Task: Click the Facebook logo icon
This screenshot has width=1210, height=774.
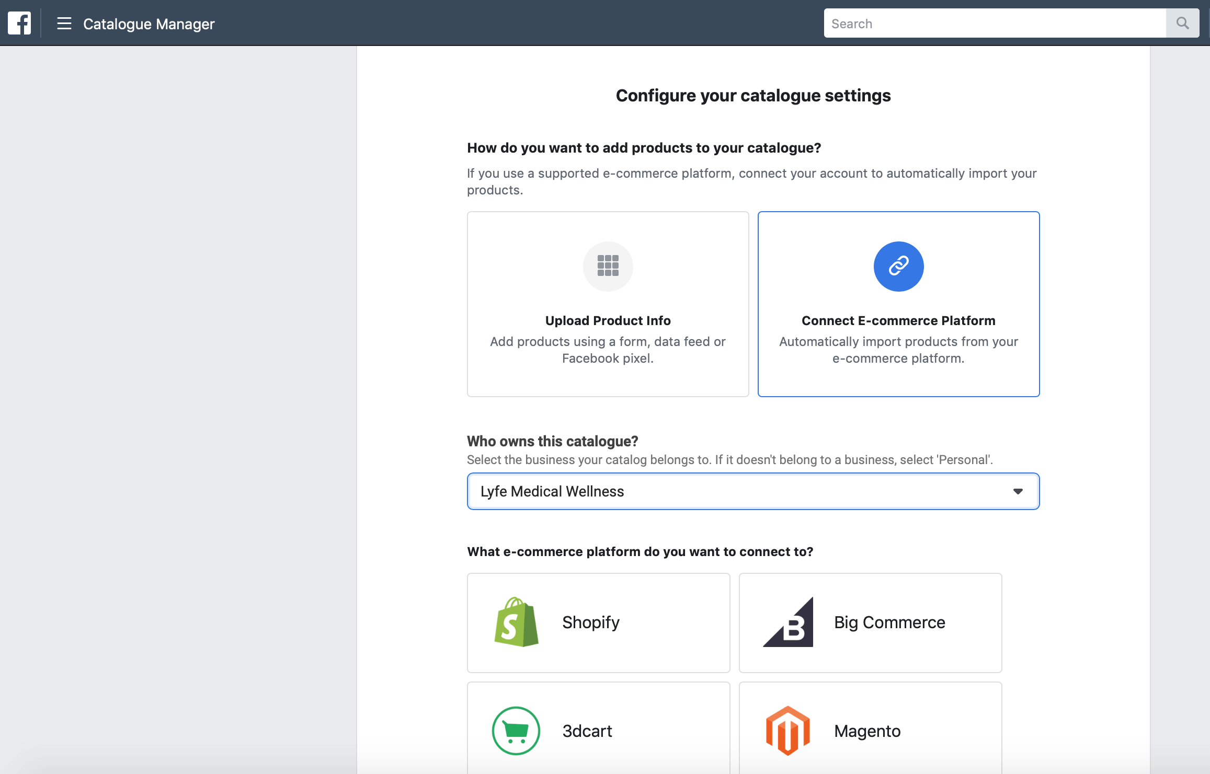Action: [x=19, y=23]
